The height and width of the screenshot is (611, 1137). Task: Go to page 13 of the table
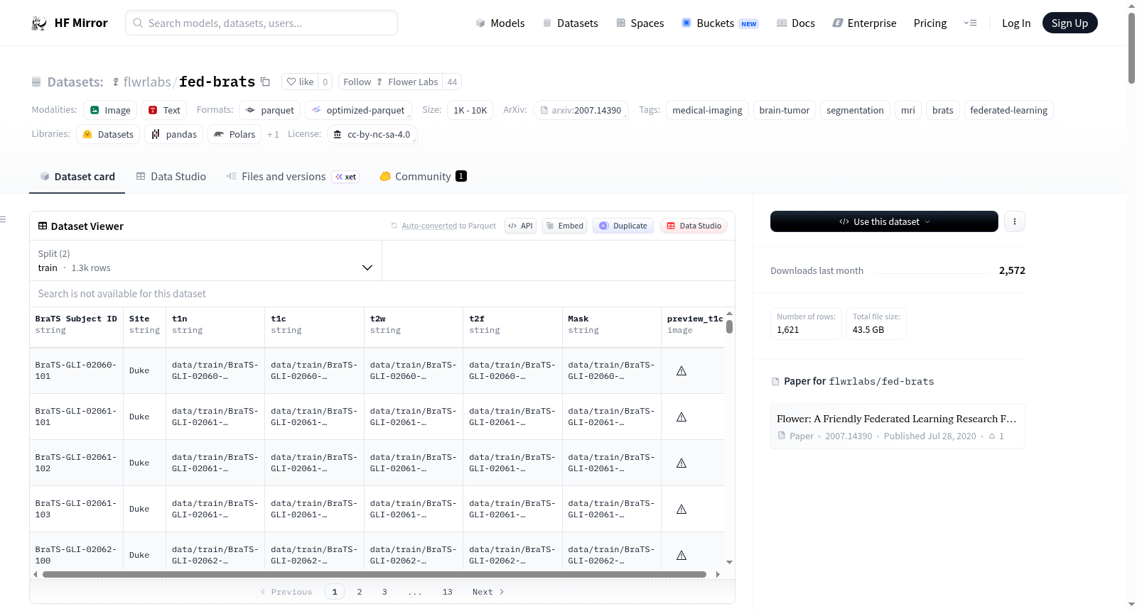click(x=447, y=592)
